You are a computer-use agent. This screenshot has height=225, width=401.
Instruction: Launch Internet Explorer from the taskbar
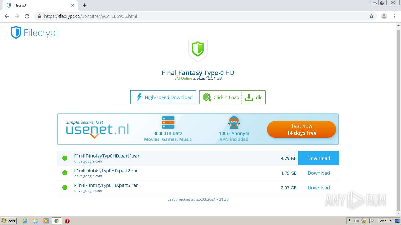25,221
